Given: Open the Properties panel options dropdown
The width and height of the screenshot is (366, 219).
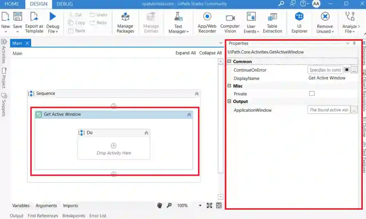Looking at the screenshot, I should [x=347, y=43].
